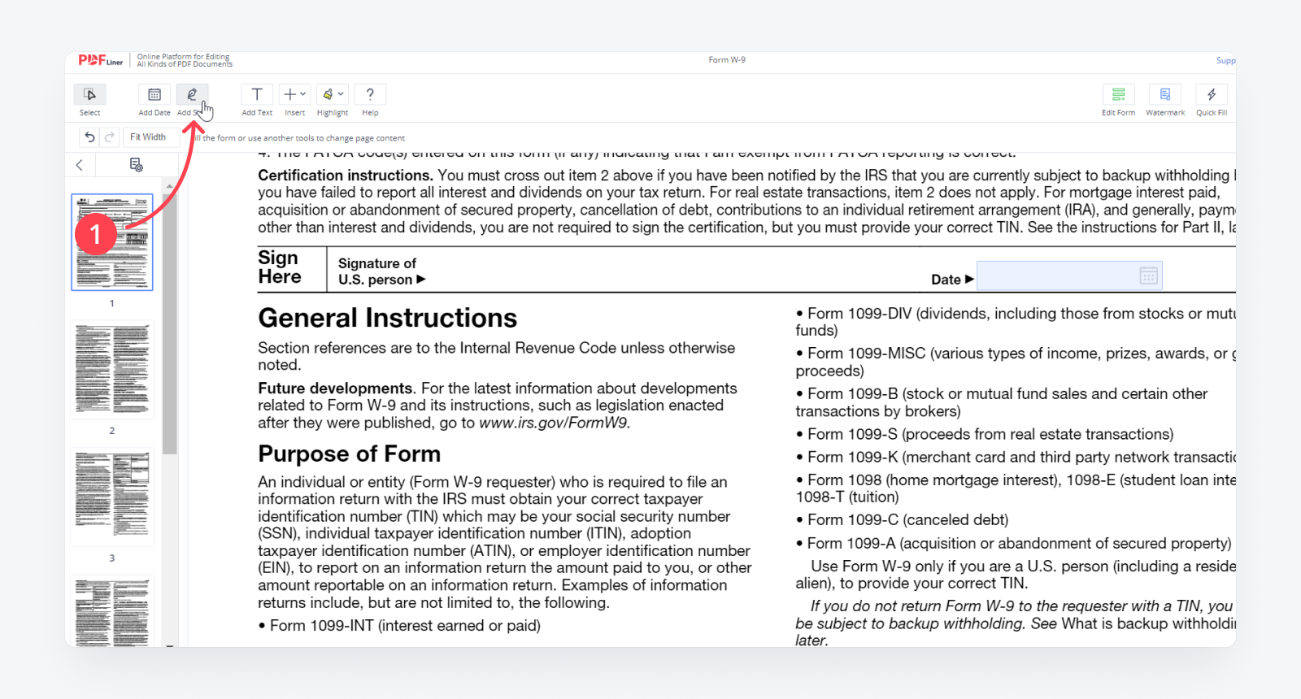Open the Support link
The image size is (1301, 699).
coord(1225,61)
